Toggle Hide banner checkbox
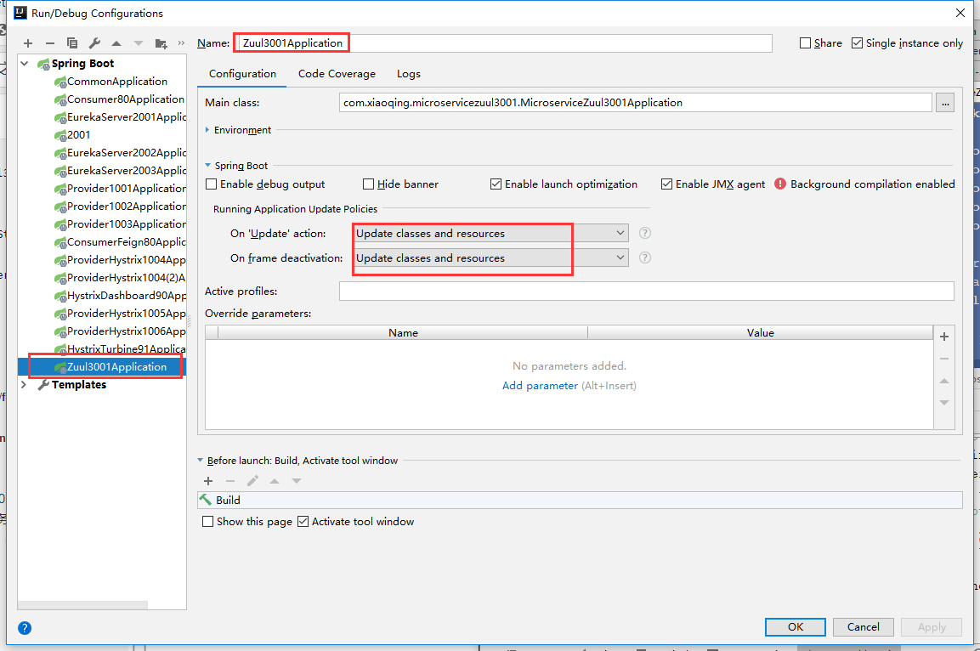The width and height of the screenshot is (980, 651). 368,184
